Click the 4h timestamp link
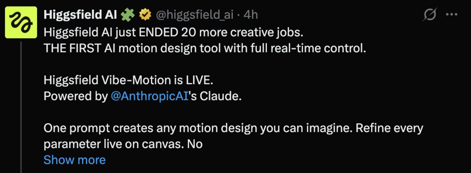 pyautogui.click(x=251, y=15)
